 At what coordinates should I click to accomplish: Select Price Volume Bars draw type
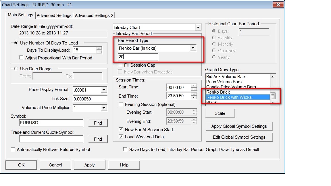click(x=238, y=82)
